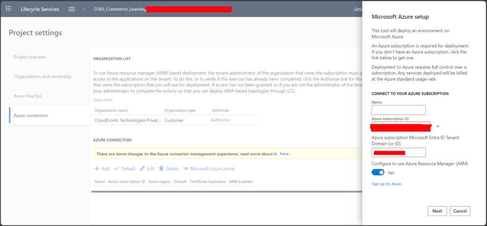Viewport: 487px width, 226px height.
Task: Click the ARM Enabled column header
Action: click(x=241, y=182)
